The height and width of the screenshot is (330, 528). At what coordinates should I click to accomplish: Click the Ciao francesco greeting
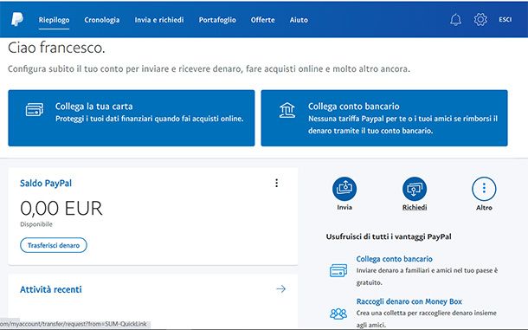point(56,48)
